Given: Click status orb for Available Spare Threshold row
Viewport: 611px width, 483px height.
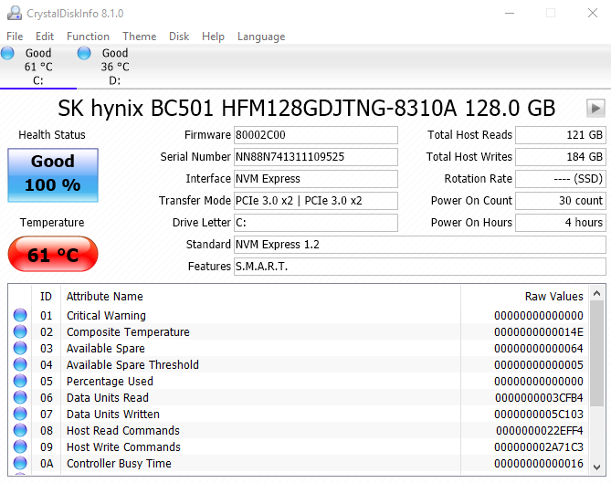Looking at the screenshot, I should (x=20, y=364).
